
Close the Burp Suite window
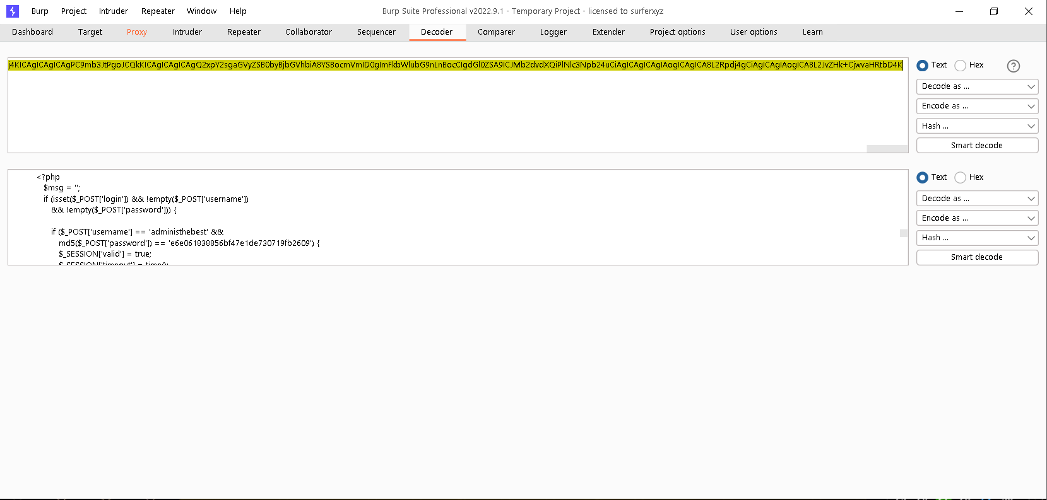1029,11
